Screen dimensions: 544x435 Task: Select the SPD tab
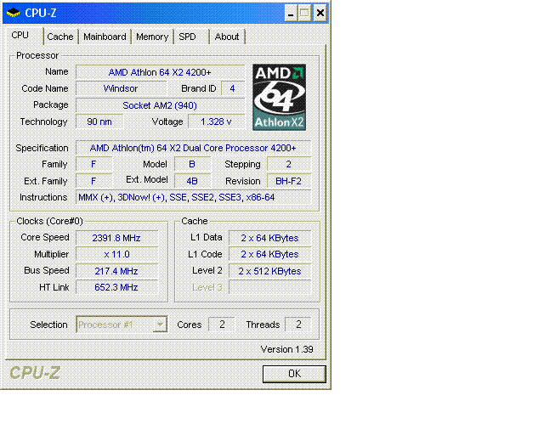[187, 37]
